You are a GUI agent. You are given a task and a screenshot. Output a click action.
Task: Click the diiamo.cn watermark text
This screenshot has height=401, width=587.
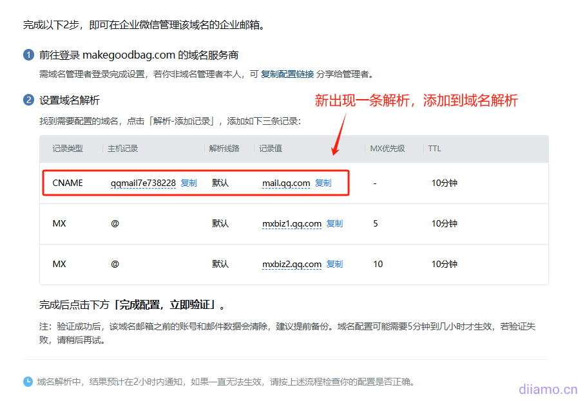point(548,389)
